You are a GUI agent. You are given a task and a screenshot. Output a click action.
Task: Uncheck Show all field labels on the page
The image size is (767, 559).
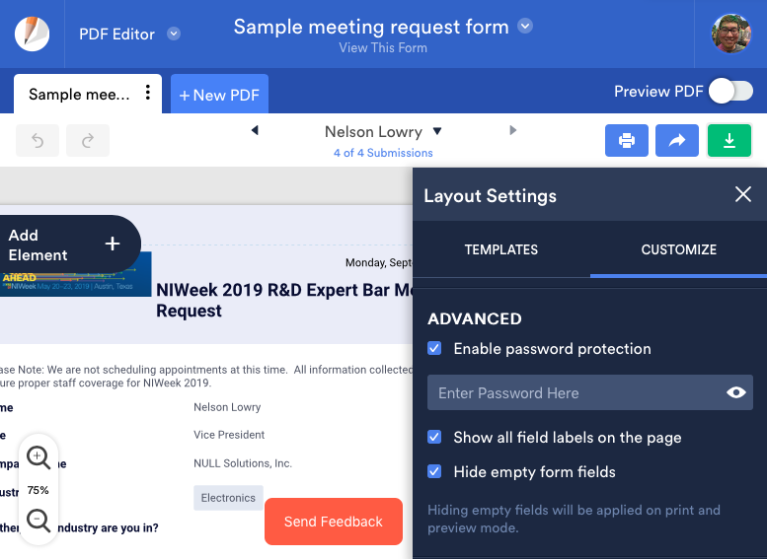click(x=434, y=437)
